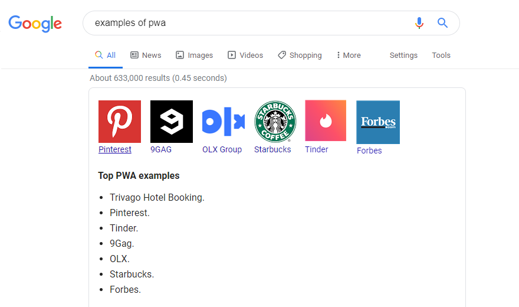The height and width of the screenshot is (307, 519).
Task: Open the Videos results tab
Action: pyautogui.click(x=245, y=55)
